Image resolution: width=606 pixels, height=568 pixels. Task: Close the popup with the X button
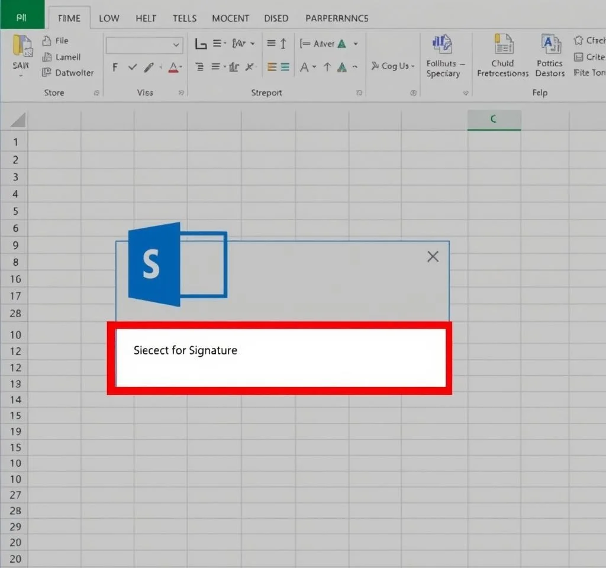(433, 257)
